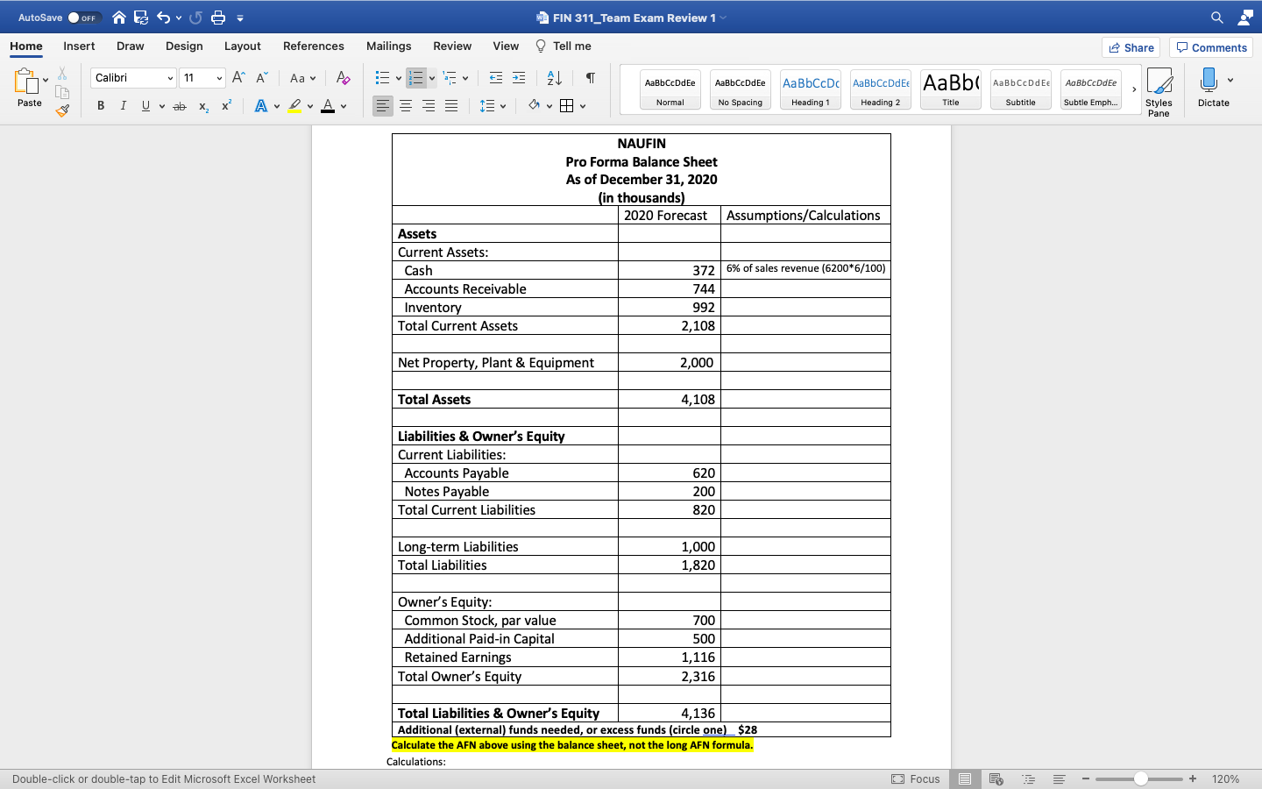Adjust the zoom slider handle
1262x789 pixels.
pyautogui.click(x=1140, y=778)
